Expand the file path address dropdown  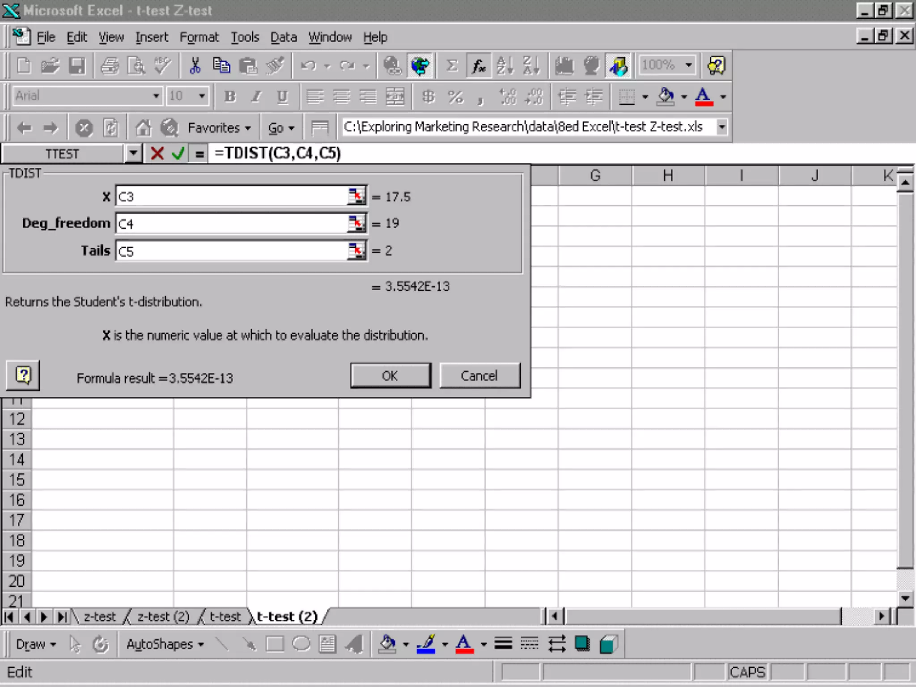tap(721, 127)
